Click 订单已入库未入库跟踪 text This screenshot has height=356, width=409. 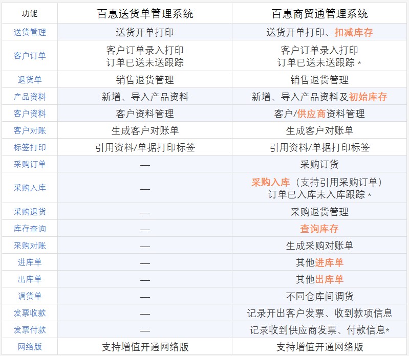(x=316, y=194)
